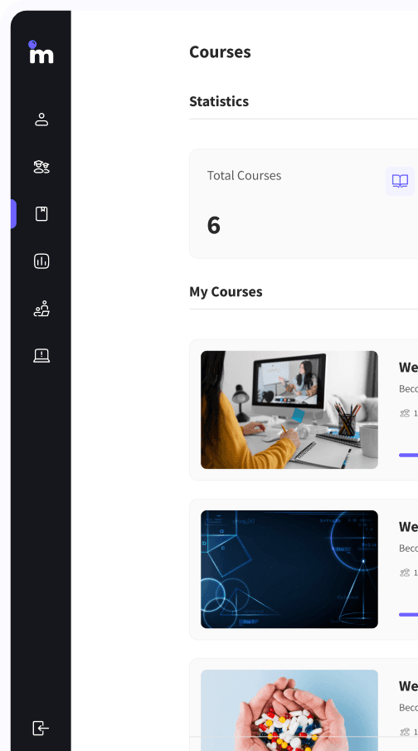The height and width of the screenshot is (751, 418).
Task: Click the first course progress bar
Action: [x=408, y=455]
